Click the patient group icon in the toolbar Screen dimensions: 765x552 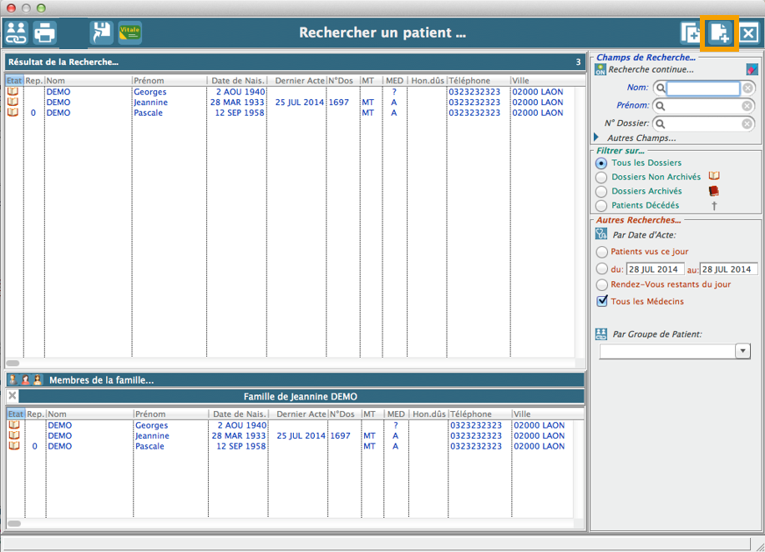pos(17,33)
